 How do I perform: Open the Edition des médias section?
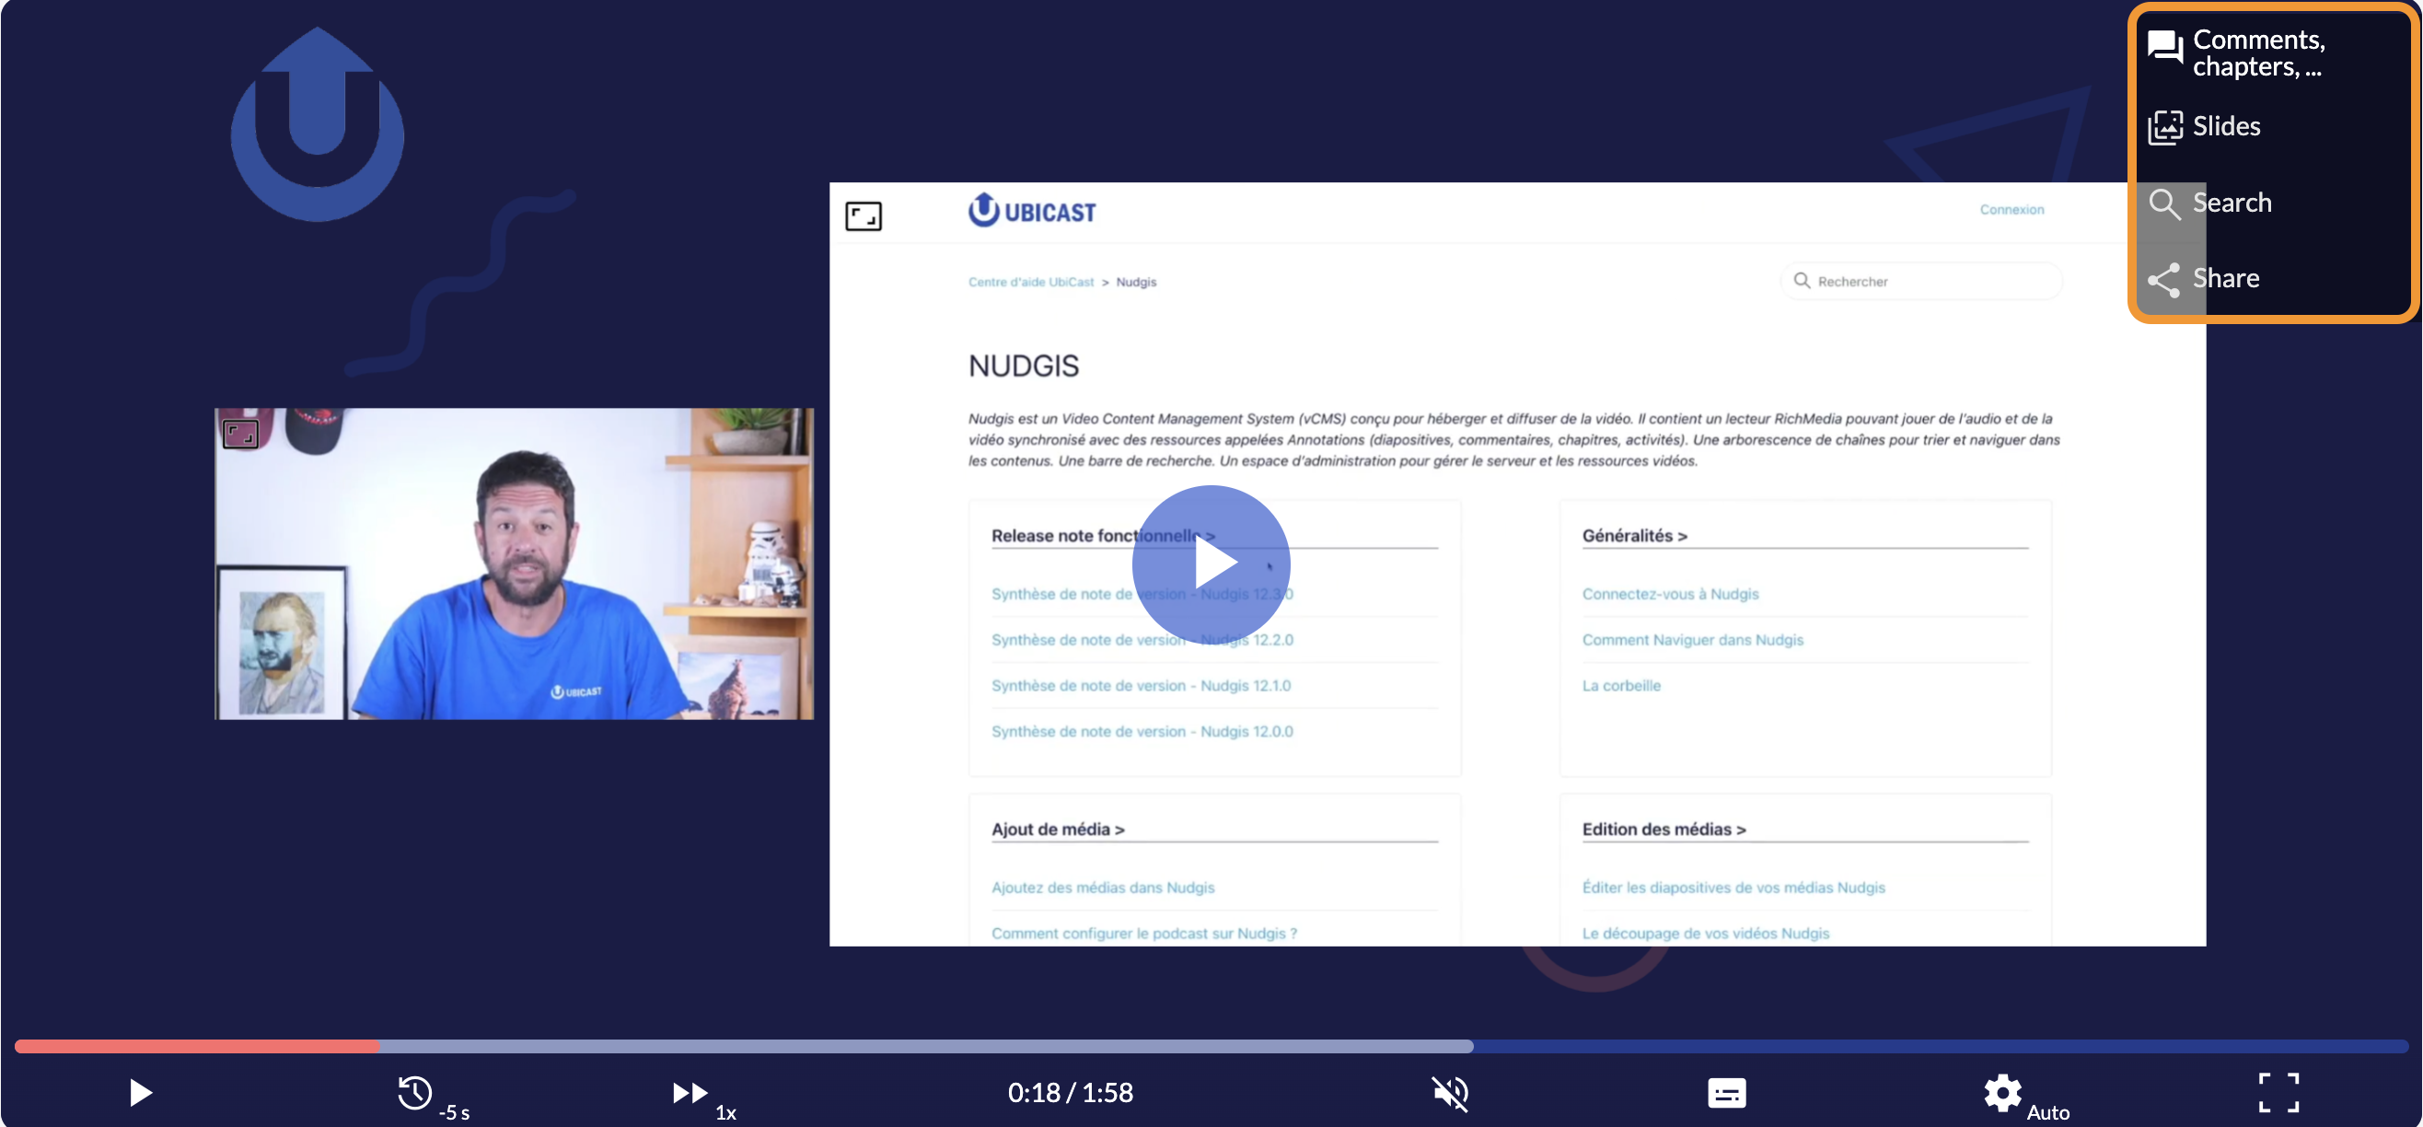tap(1663, 830)
